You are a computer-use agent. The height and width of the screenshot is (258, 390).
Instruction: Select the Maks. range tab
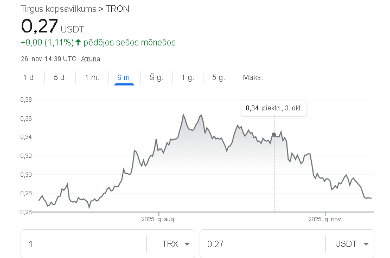coord(253,77)
